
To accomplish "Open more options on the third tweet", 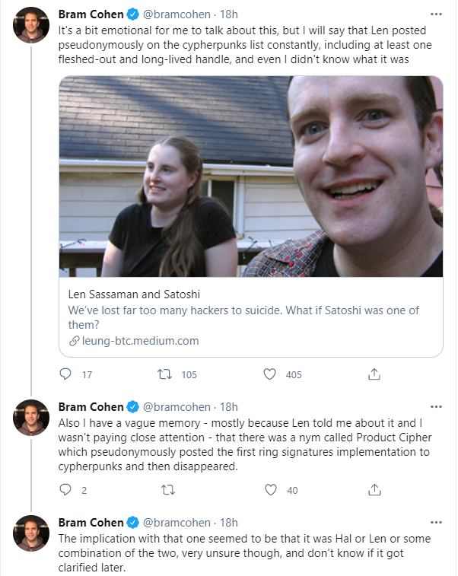I will 435,522.
